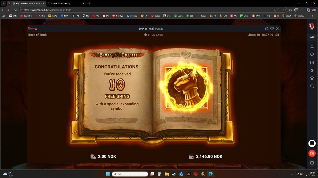This screenshot has height=178, width=318.
Task: Click the flame icon in the sidebar
Action: (x=312, y=70)
